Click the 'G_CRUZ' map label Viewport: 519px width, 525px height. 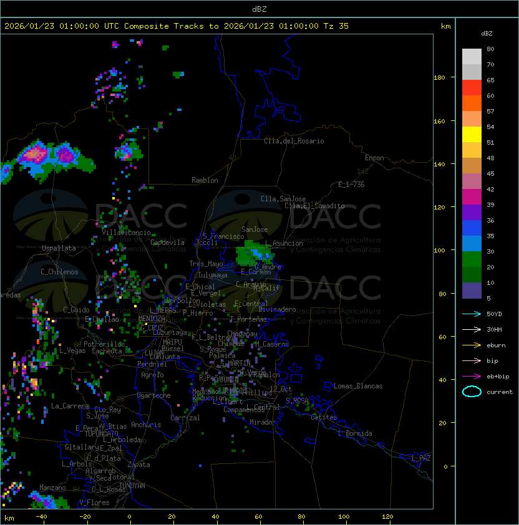tap(152, 327)
